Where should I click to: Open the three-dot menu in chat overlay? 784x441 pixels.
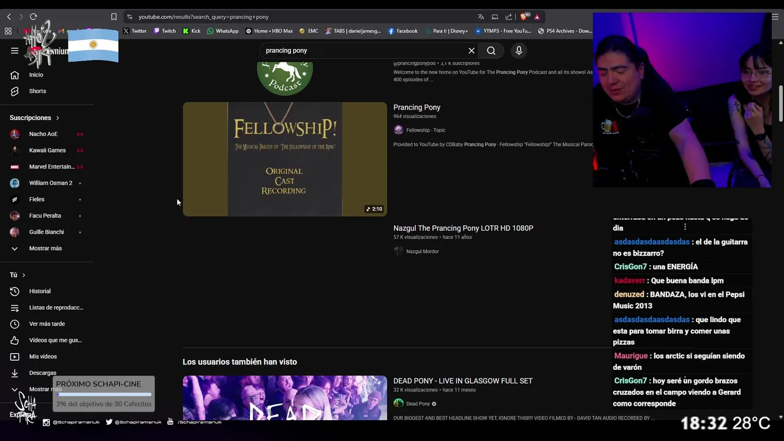coord(685,227)
